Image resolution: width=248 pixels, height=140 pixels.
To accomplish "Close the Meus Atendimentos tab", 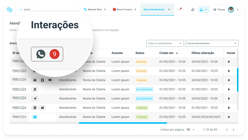I will click(x=169, y=10).
